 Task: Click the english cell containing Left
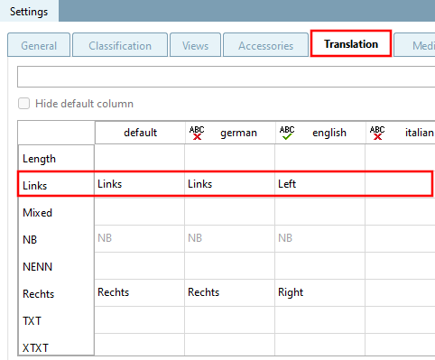pos(319,184)
